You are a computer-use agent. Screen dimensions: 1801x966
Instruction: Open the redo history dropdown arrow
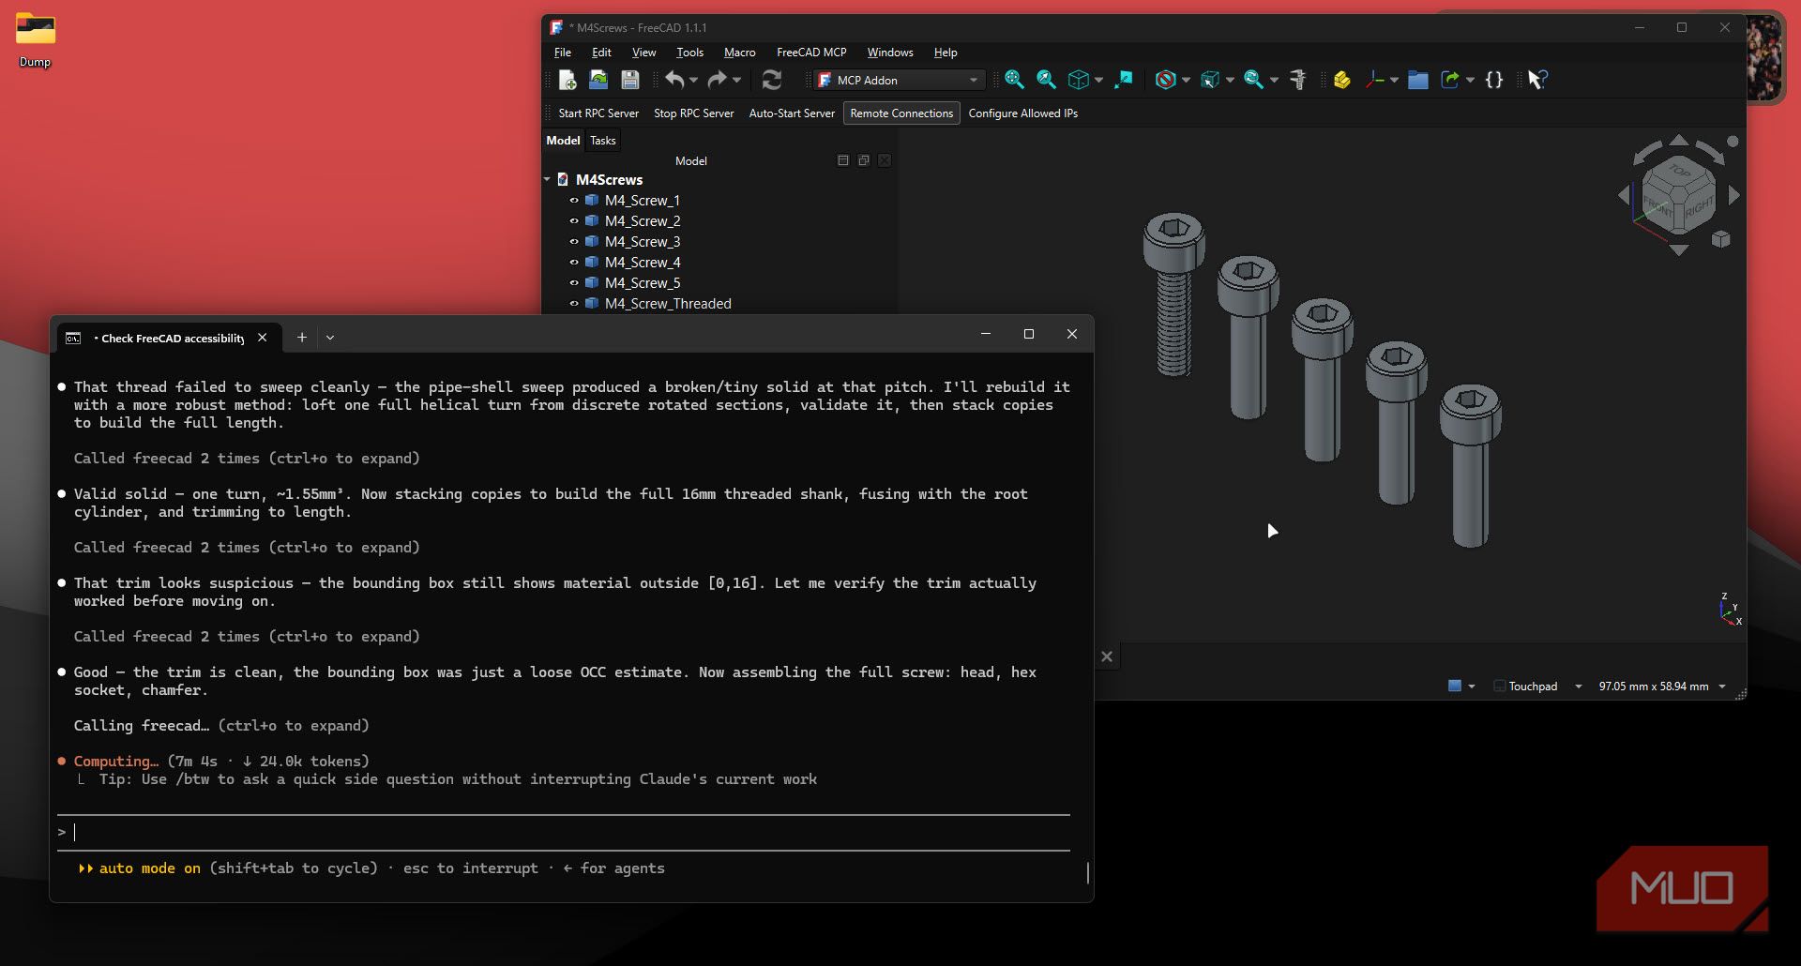coord(736,80)
